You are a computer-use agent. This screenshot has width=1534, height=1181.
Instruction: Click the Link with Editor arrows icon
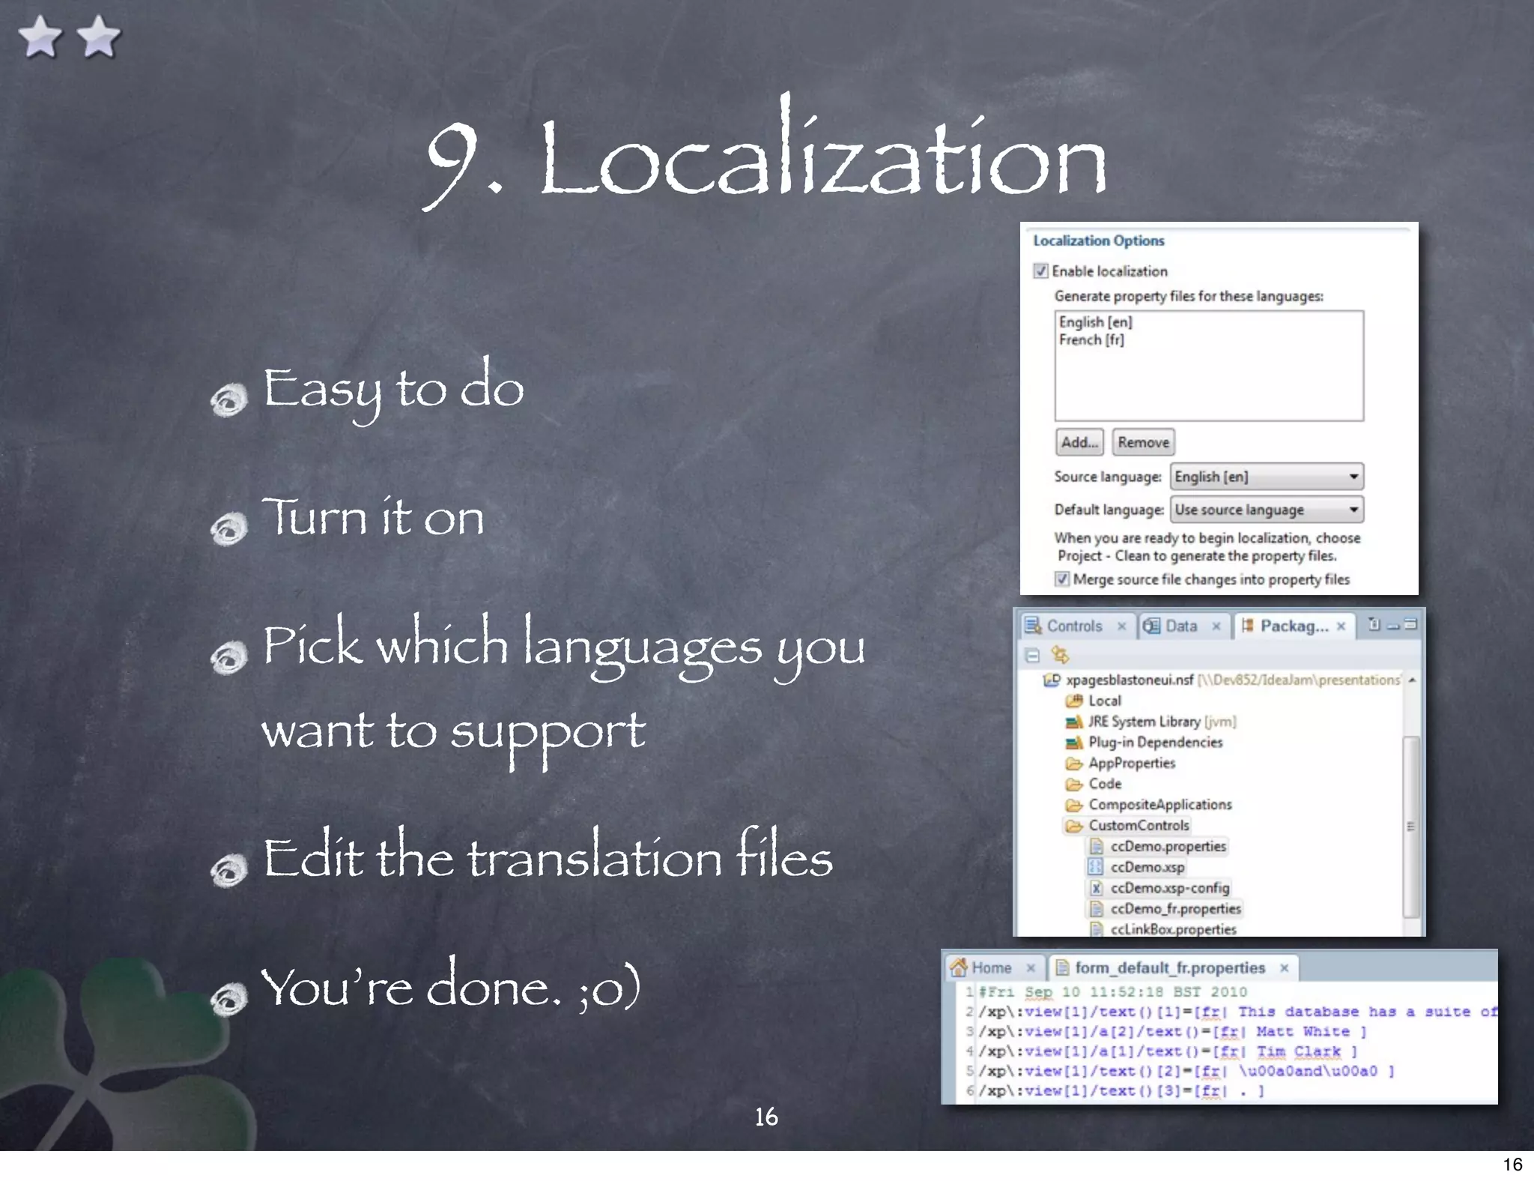tap(1060, 655)
